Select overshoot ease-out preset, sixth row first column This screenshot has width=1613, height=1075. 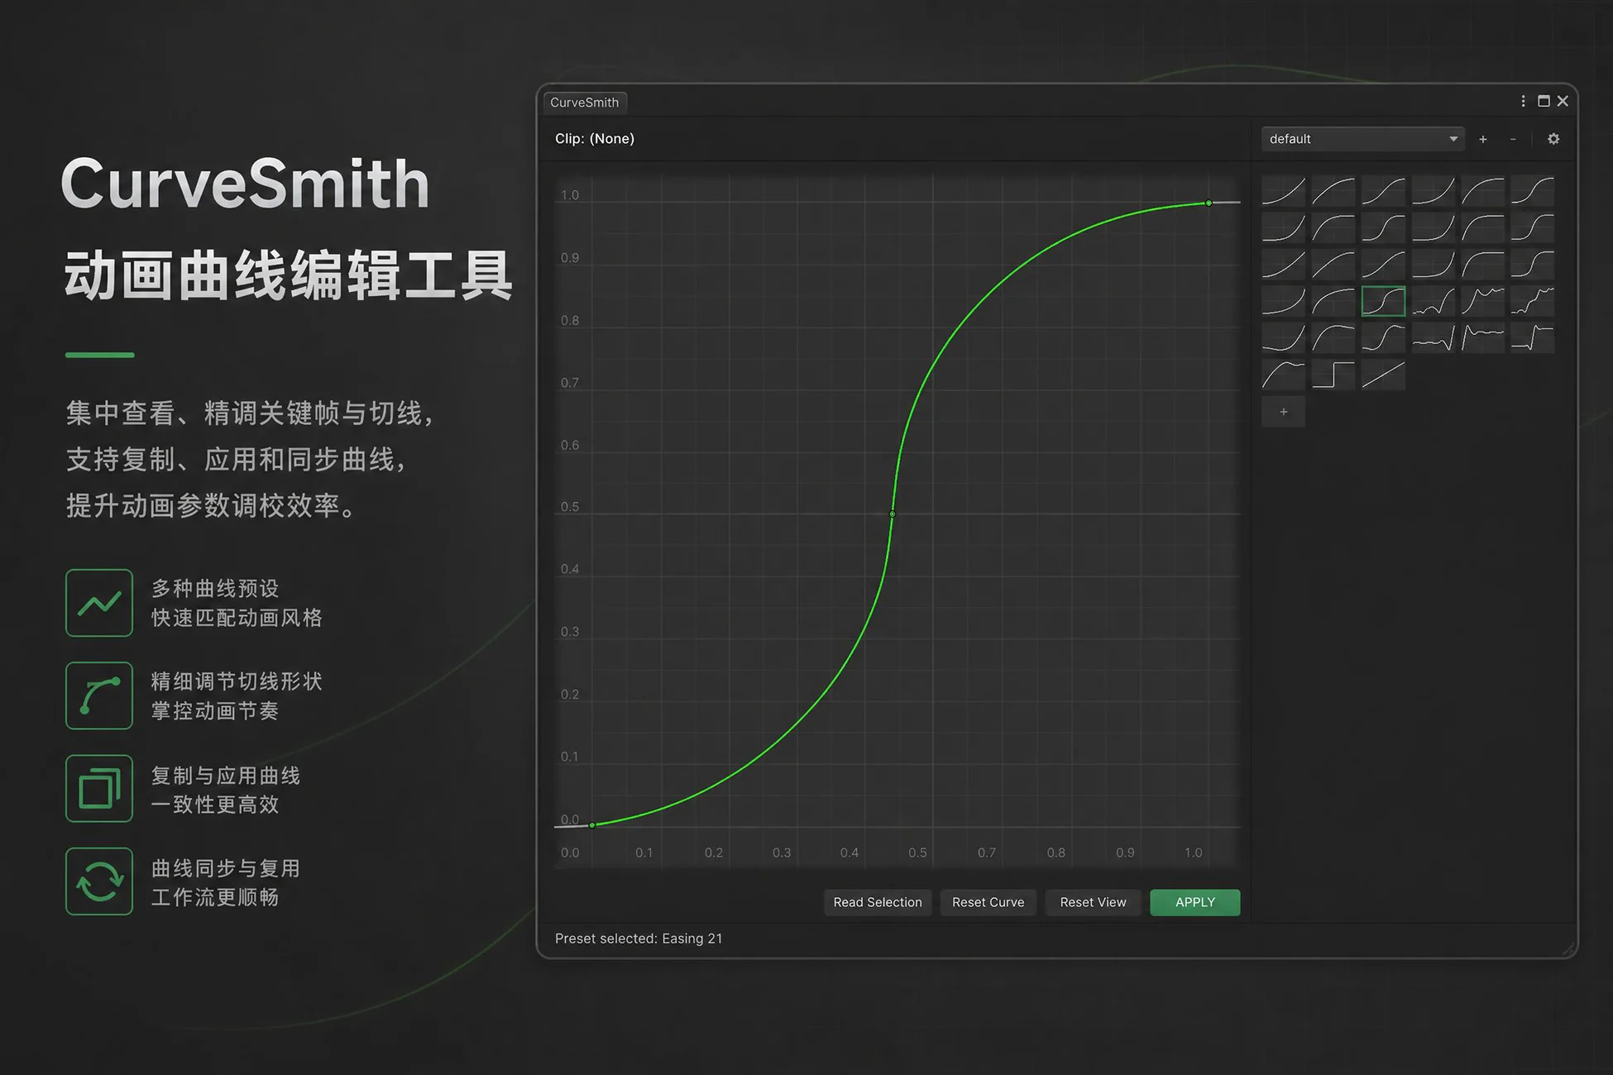pyautogui.click(x=1284, y=375)
